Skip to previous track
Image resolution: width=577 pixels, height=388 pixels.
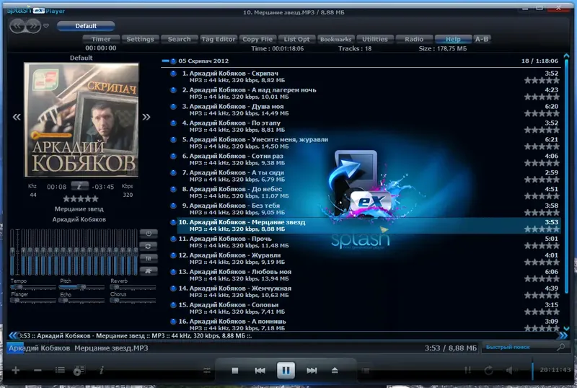tap(260, 370)
